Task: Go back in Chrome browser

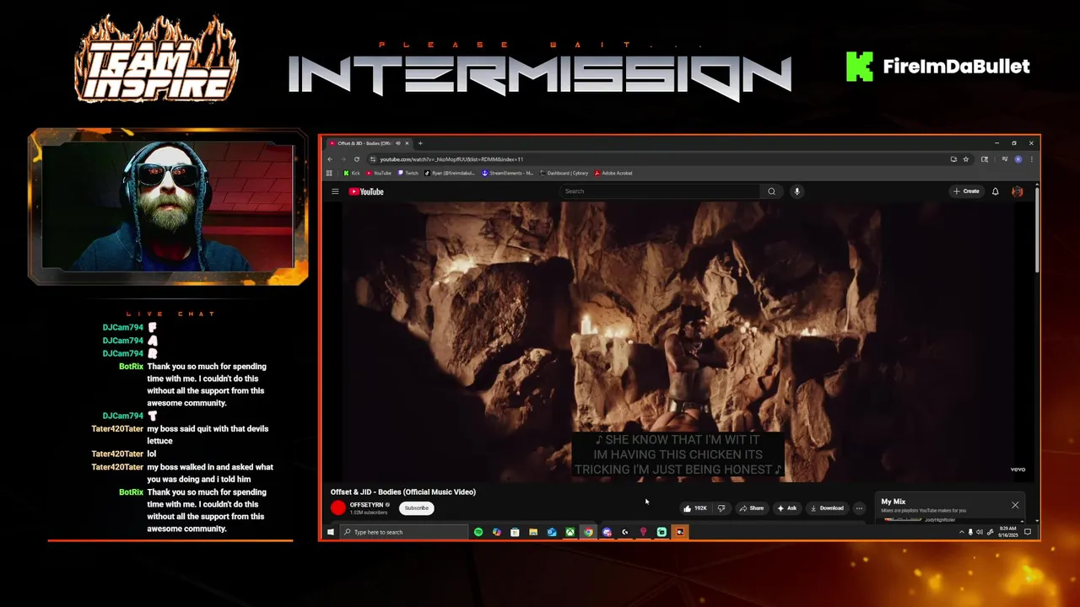Action: pos(330,159)
